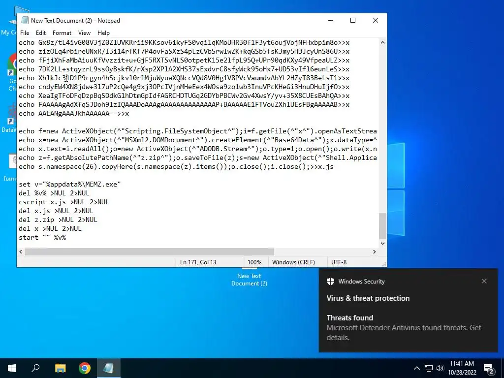The height and width of the screenshot is (378, 504).
Task: Select the DataV desktop shortcut icon
Action: tap(10, 117)
